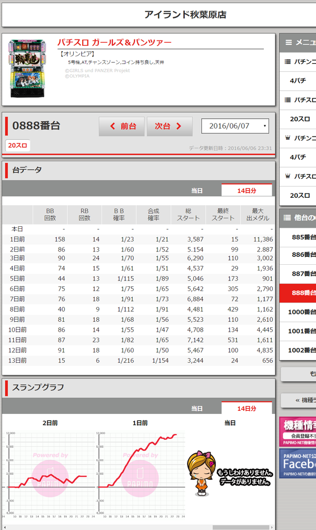Open machine 885番台 in sidebar
The image size is (316, 530).
[298, 237]
